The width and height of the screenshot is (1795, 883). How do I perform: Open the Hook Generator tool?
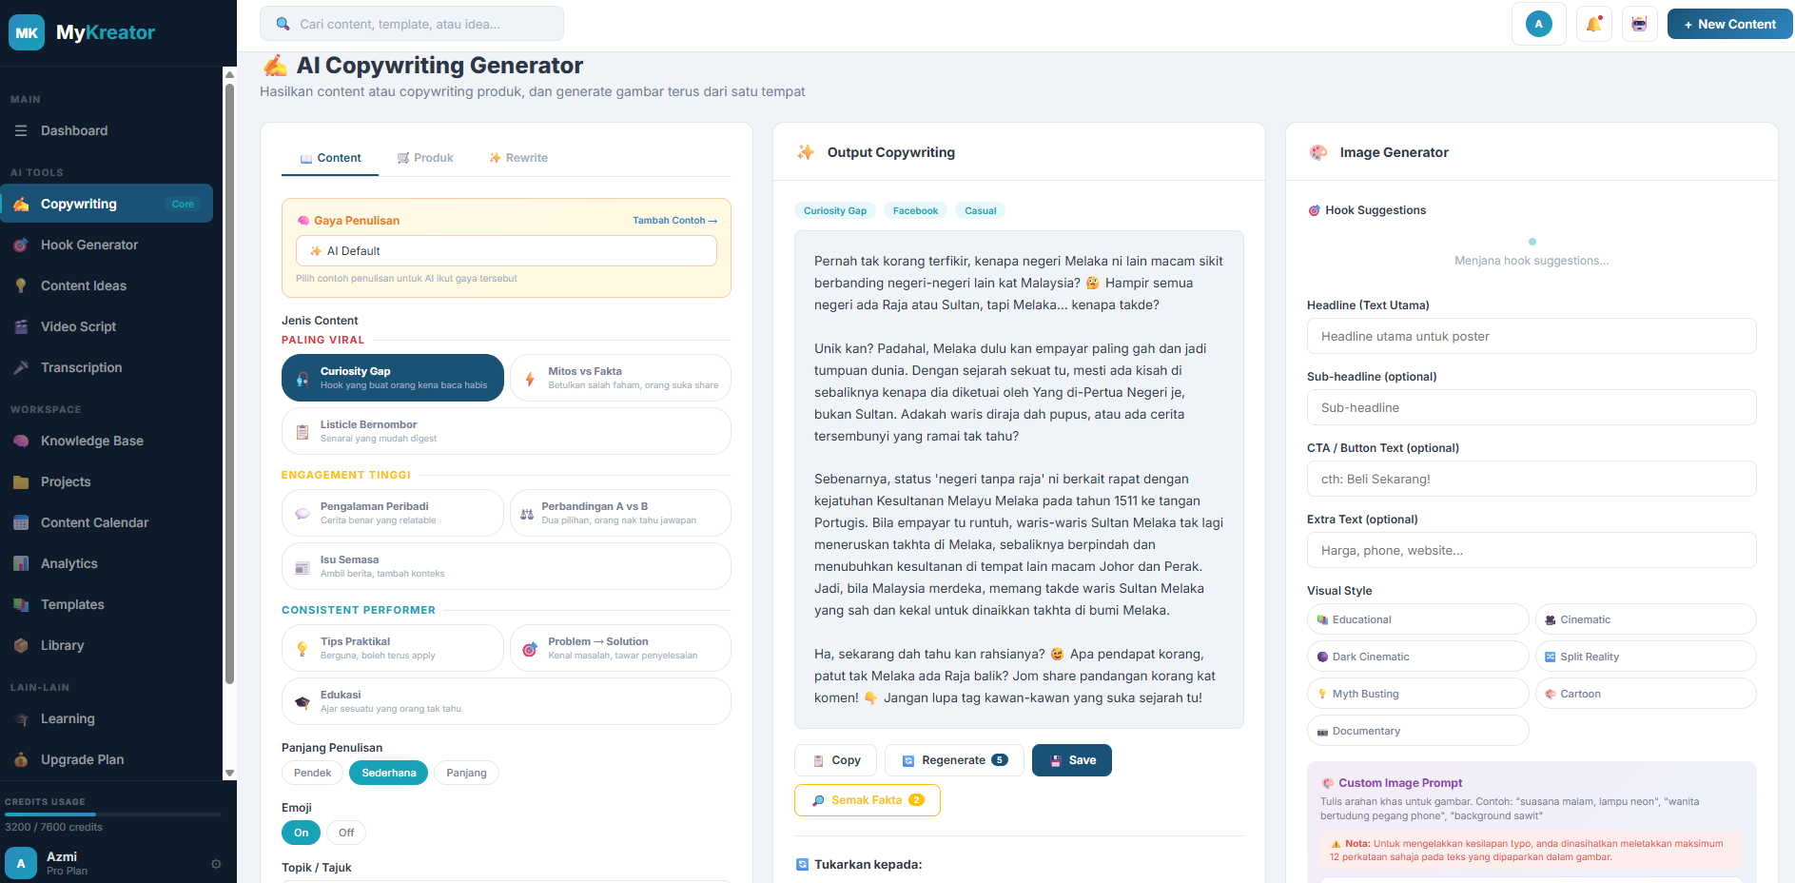(x=87, y=245)
